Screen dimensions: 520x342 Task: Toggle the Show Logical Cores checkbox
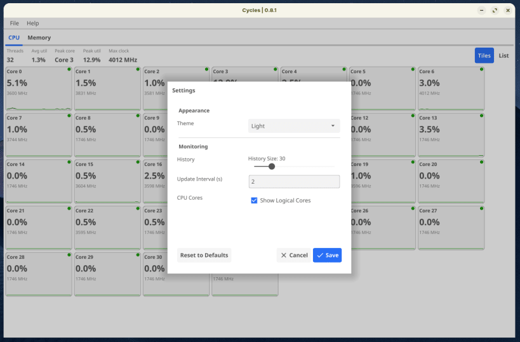tap(254, 200)
